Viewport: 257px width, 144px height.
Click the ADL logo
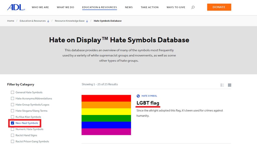tap(16, 7)
